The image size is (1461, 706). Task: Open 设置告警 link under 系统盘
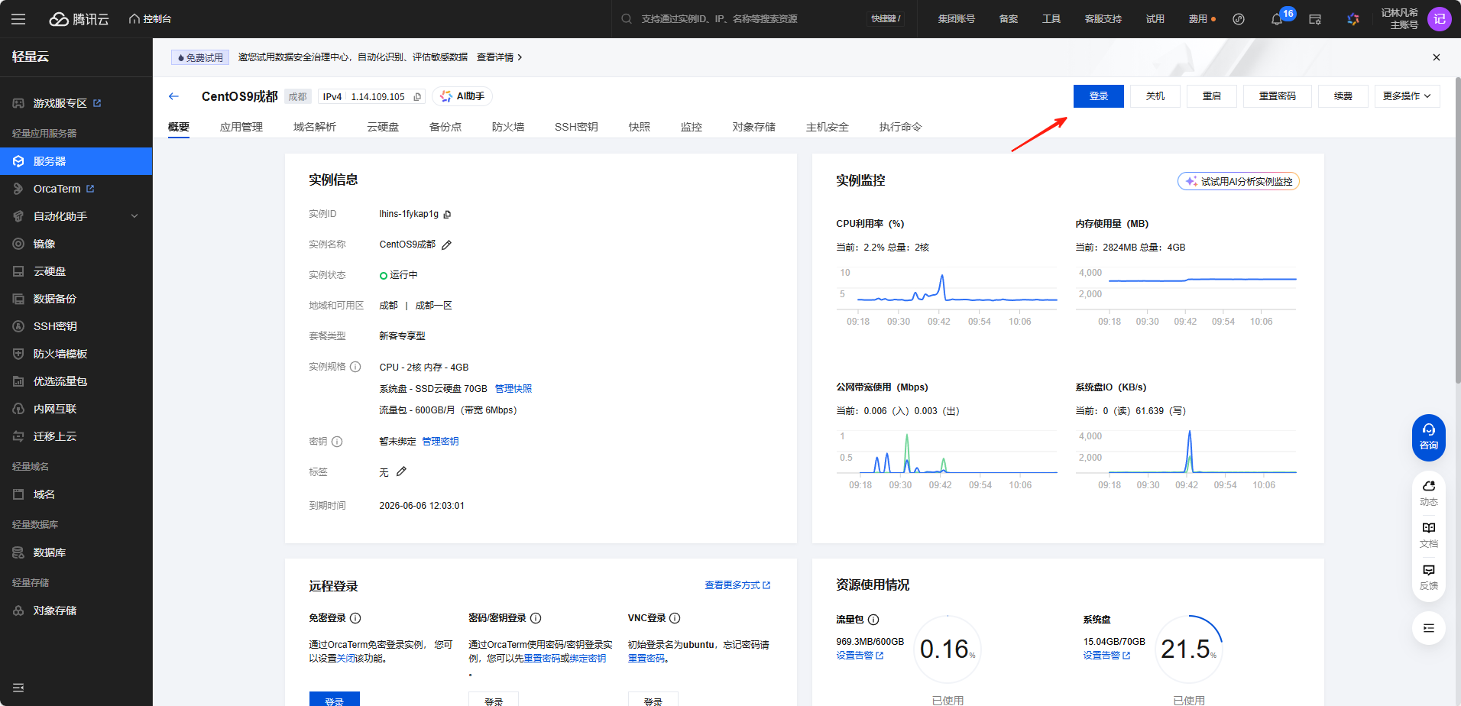pos(1106,656)
